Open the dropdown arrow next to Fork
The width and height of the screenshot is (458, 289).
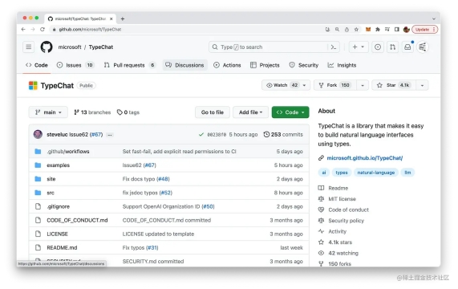point(363,85)
